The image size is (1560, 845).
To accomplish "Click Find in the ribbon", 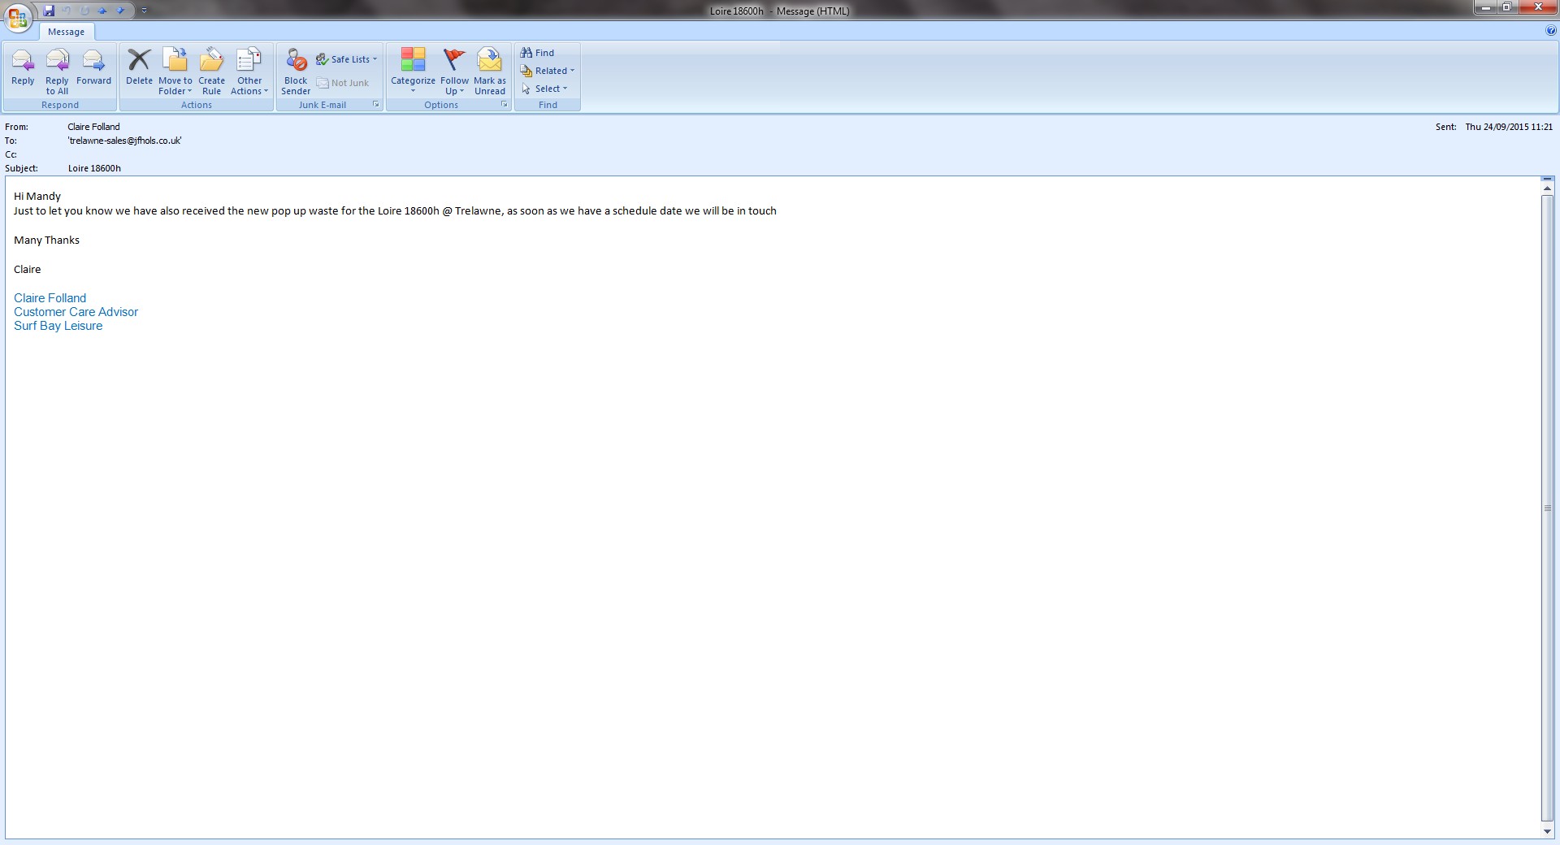I will tap(537, 53).
